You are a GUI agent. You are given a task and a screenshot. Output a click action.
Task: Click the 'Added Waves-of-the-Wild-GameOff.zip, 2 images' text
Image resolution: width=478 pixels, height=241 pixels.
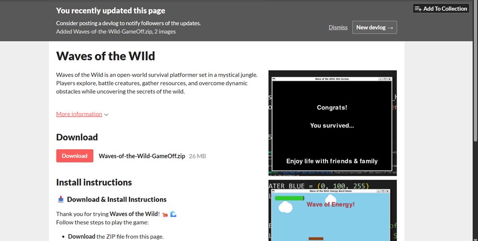(x=116, y=31)
